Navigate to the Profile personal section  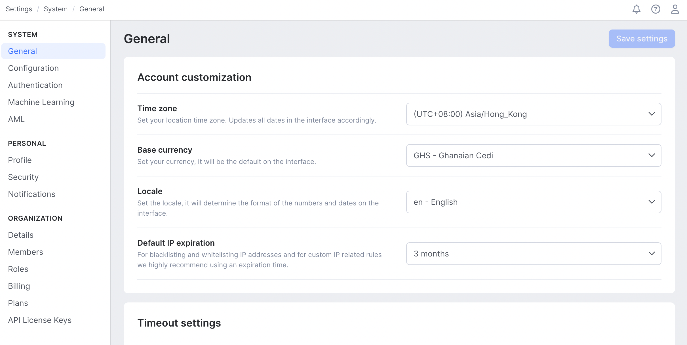pos(19,160)
